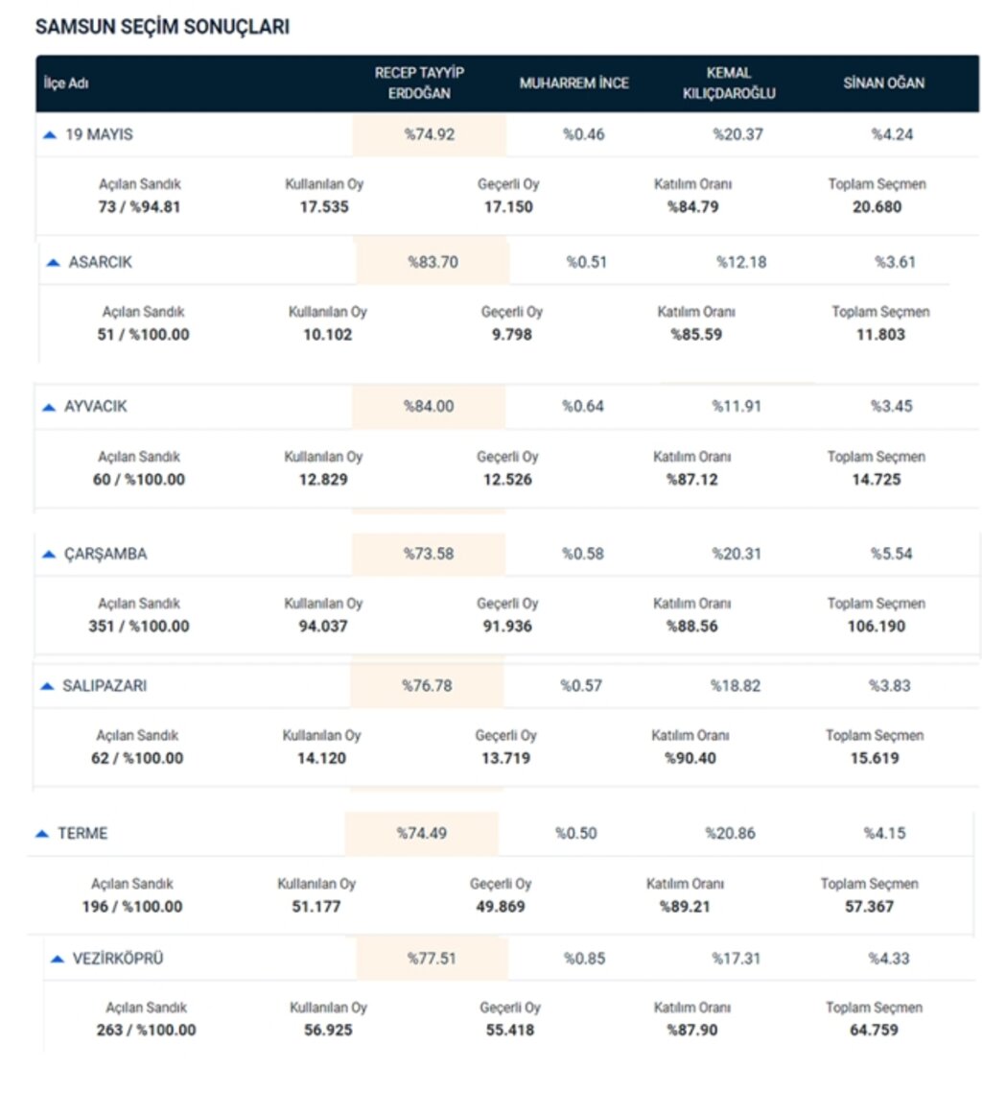Click the VEZİRKÖPRÜ district name

(x=117, y=959)
